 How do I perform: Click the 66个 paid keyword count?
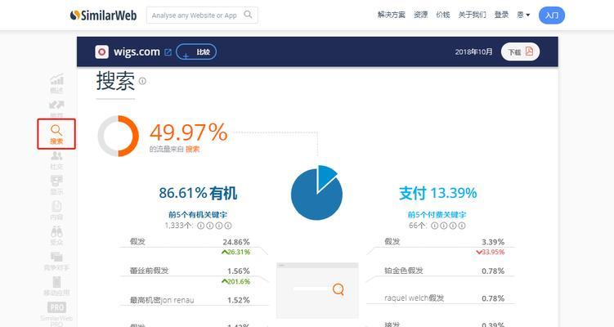[x=418, y=226]
